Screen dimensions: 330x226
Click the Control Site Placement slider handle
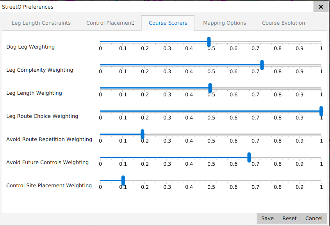[x=123, y=180]
